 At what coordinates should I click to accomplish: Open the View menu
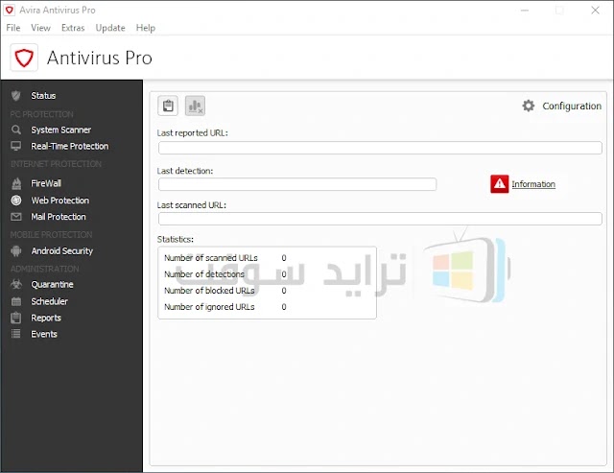40,28
